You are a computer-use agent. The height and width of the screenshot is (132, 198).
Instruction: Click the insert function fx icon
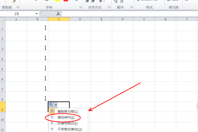[x=58, y=14]
